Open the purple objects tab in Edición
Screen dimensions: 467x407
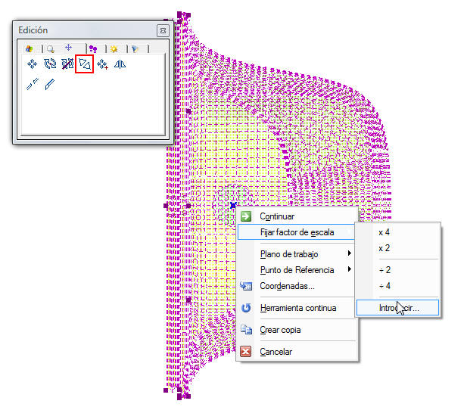tap(93, 49)
